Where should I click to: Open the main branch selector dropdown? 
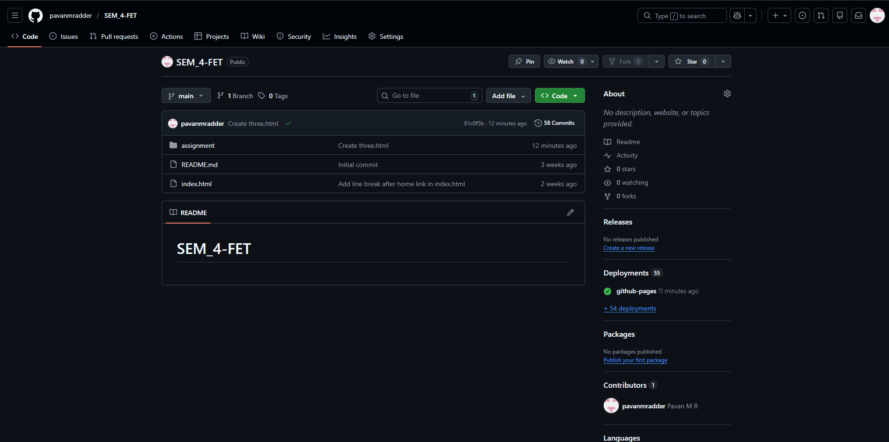(186, 95)
